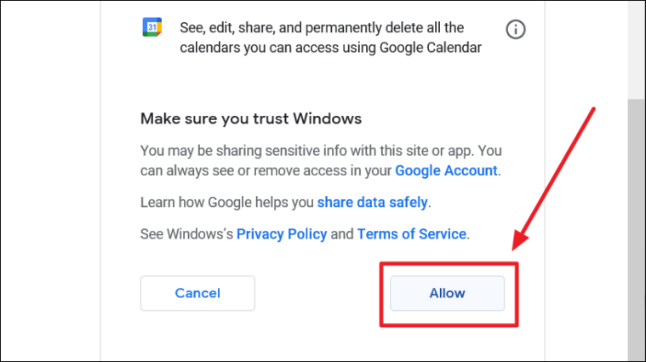
Task: Click the Google Calendar app icon
Action: [152, 26]
